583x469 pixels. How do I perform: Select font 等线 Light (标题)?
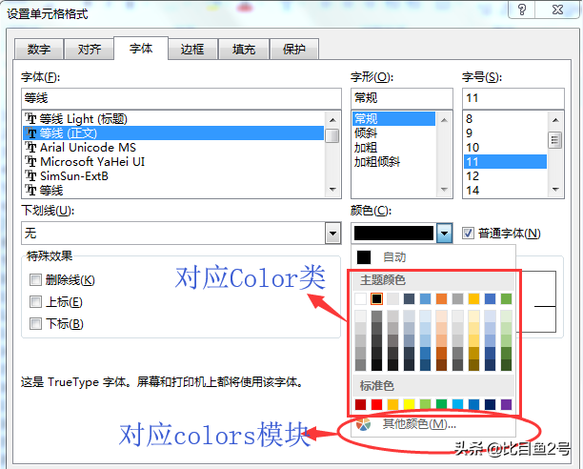coord(173,119)
